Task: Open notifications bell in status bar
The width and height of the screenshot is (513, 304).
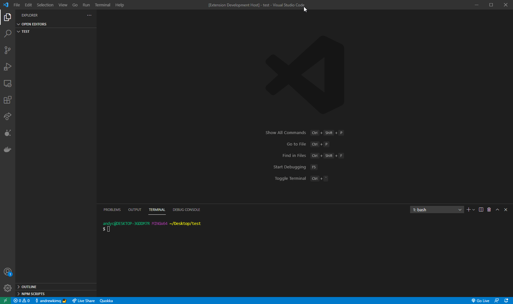Action: pos(506,301)
